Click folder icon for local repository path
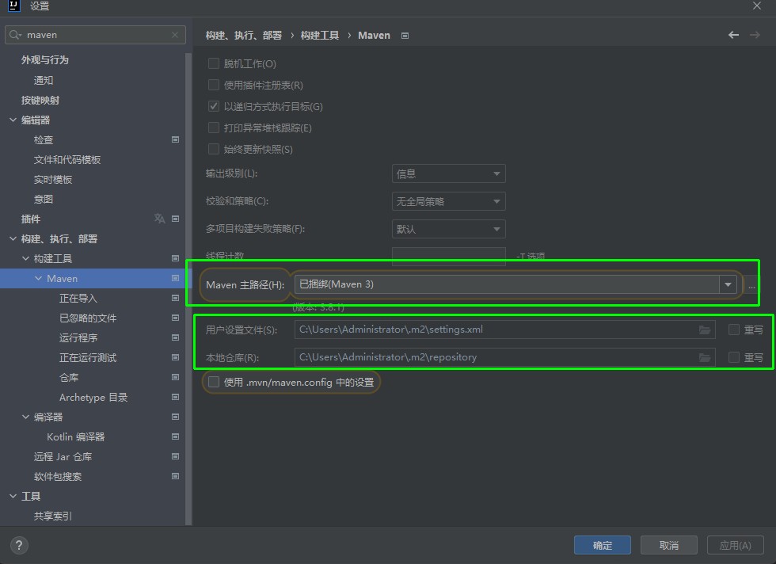776x564 pixels. click(x=704, y=357)
